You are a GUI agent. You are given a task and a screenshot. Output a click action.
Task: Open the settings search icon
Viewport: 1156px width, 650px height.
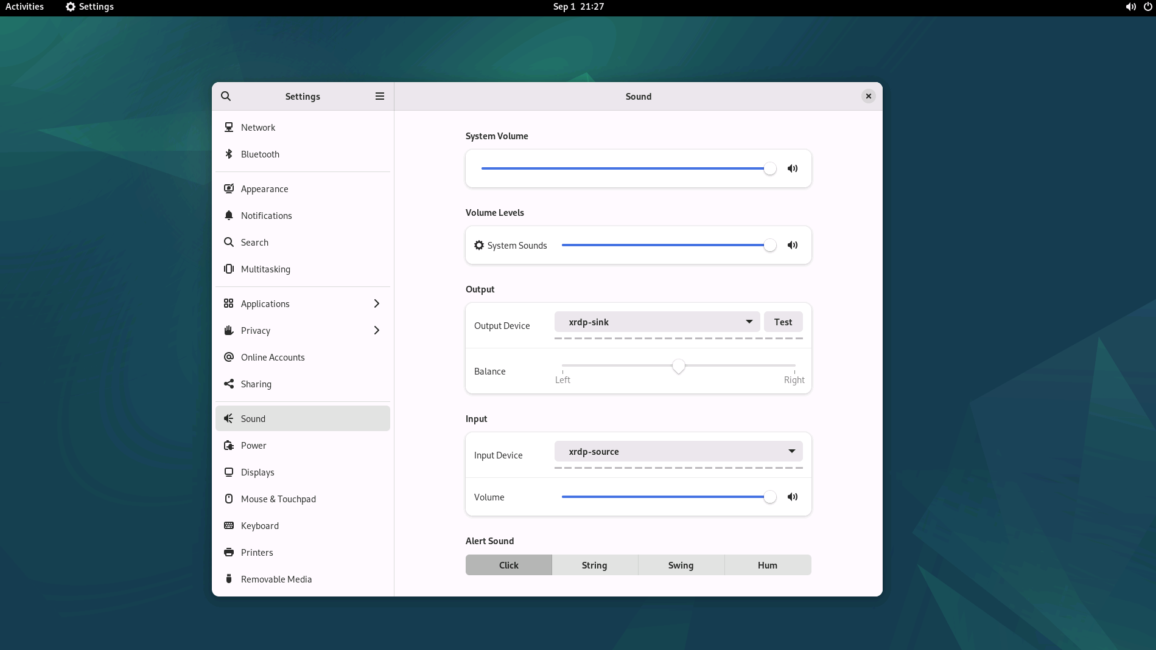click(x=226, y=96)
